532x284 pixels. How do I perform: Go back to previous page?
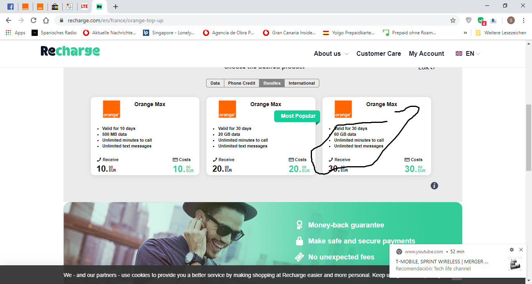[x=9, y=20]
